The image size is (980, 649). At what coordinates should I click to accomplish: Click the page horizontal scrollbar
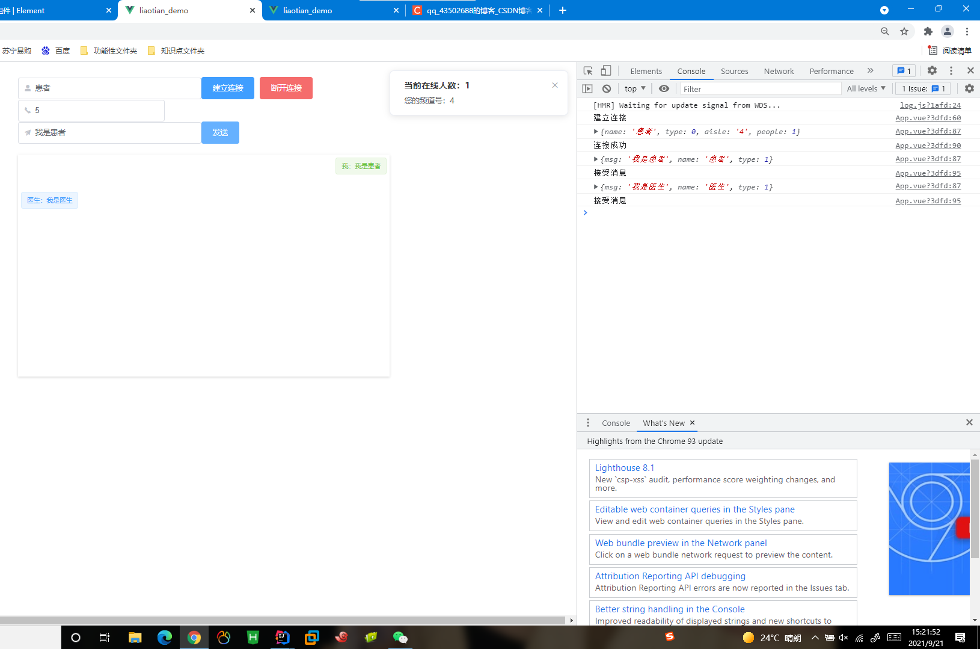tap(283, 620)
